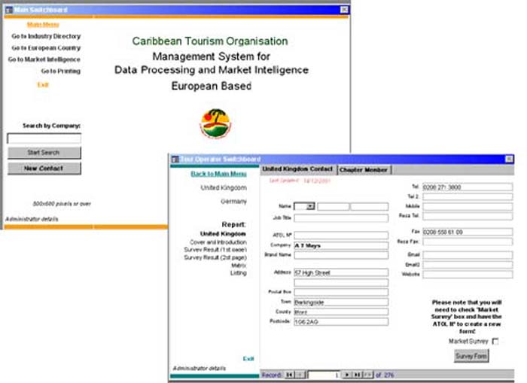Click the ATOL number field
The height and width of the screenshot is (383, 527).
[x=341, y=236]
